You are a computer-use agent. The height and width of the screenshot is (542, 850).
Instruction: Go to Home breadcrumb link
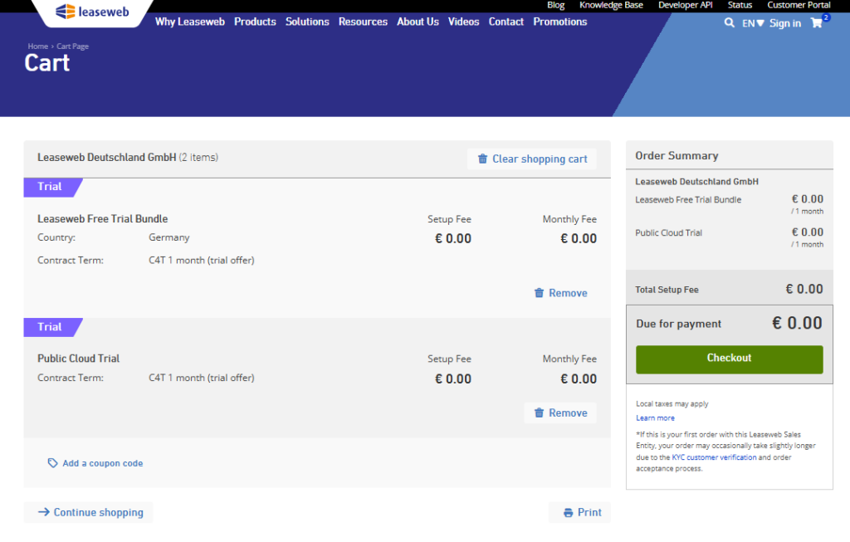(x=38, y=46)
